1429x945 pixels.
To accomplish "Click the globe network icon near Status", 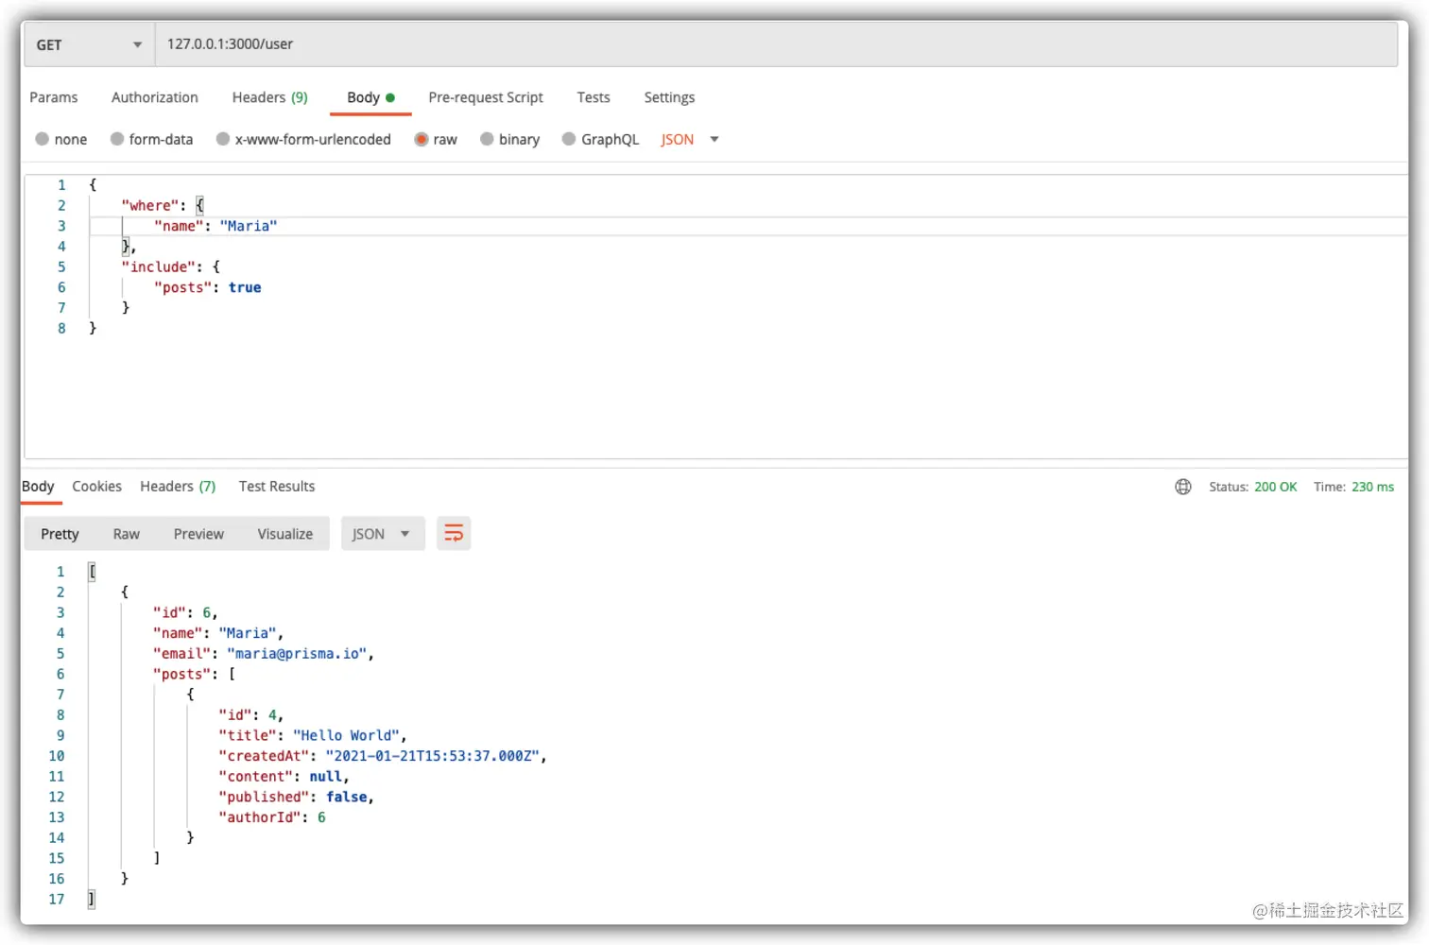I will [x=1182, y=487].
